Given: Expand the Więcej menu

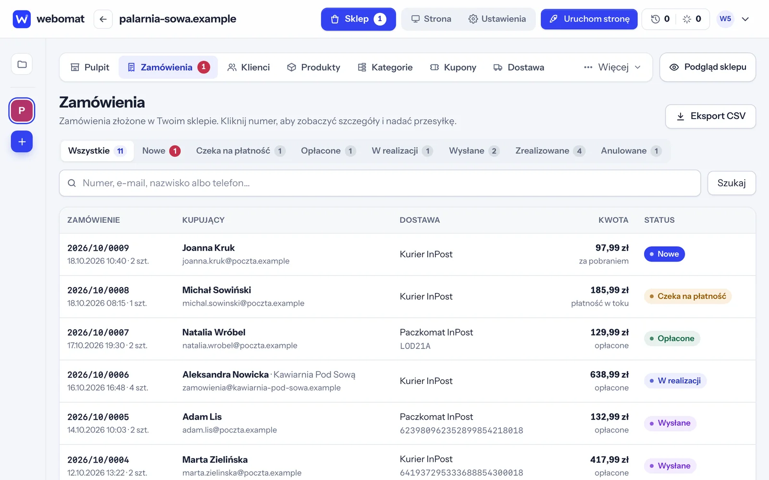Looking at the screenshot, I should (x=612, y=67).
